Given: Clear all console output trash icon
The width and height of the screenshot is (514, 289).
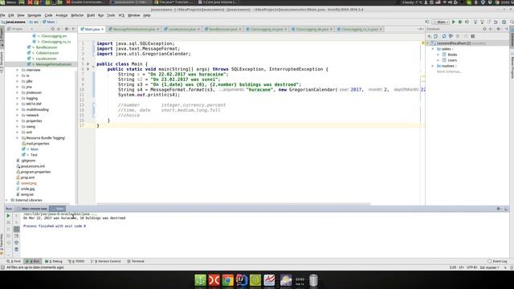Looking at the screenshot, I should point(16,250).
